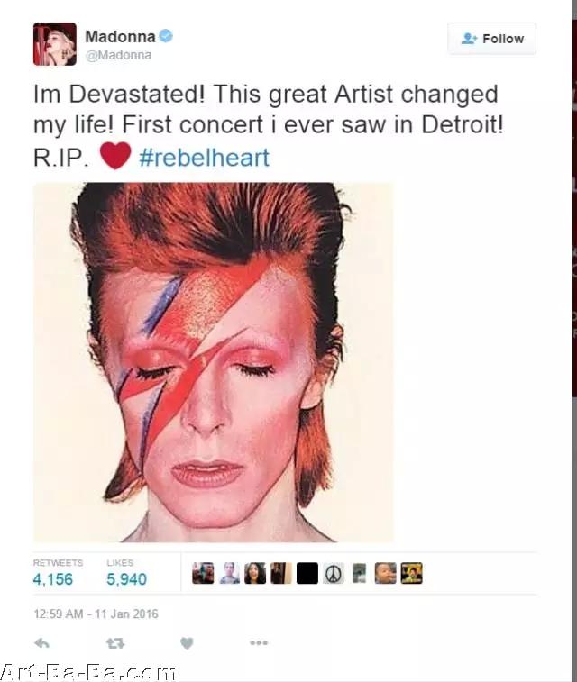
Task: Click the reply arrow icon
Action: [x=41, y=643]
